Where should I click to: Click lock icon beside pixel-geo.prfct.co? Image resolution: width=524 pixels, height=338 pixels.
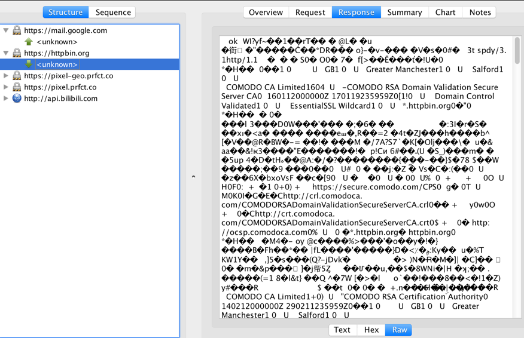click(17, 76)
